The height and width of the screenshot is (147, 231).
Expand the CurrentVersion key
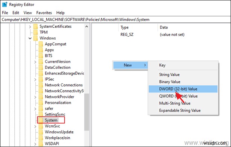point(35,62)
